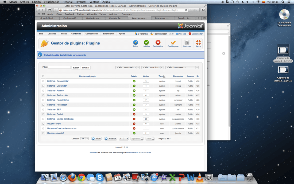
Task: Enable the Sistema - Caché plugin status icon
Action: point(134,114)
